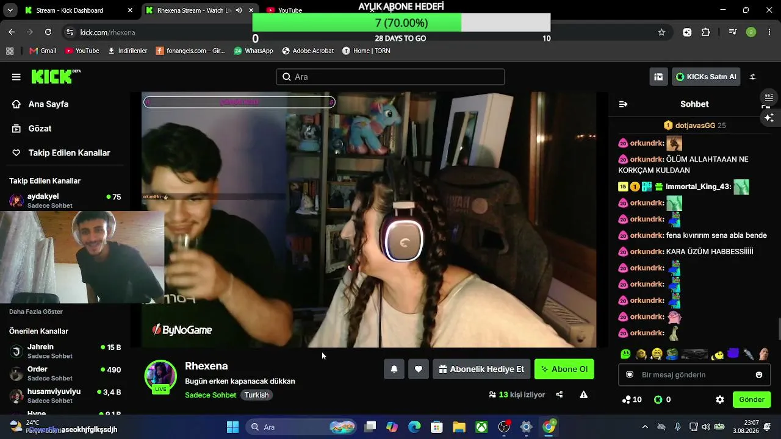Follow Rhexena with the heart button
The image size is (781, 439).
click(419, 369)
